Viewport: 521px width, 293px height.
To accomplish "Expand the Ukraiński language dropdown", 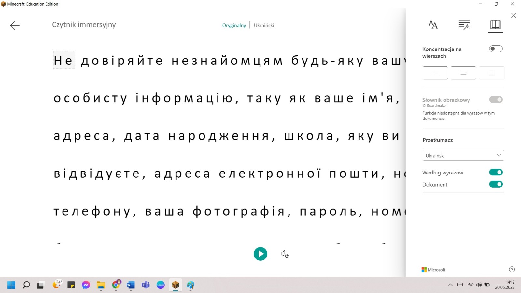I will pos(463,155).
